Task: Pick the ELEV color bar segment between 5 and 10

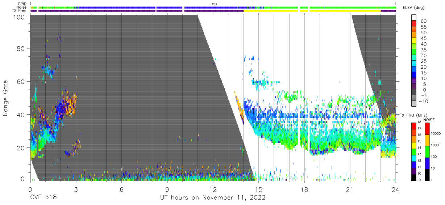Action: [x=414, y=81]
